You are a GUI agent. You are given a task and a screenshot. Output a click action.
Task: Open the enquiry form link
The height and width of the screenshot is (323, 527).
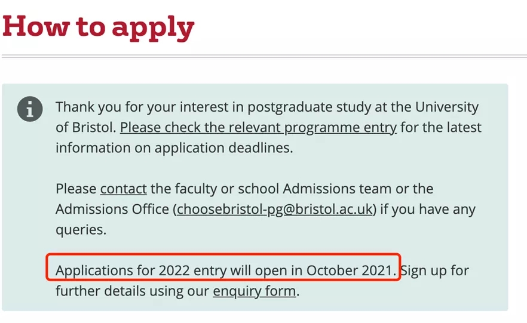tap(254, 291)
